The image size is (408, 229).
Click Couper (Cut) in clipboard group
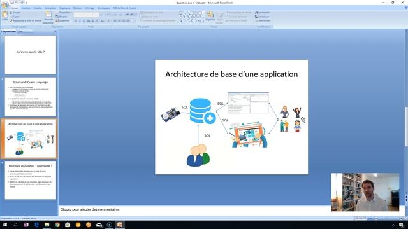(x=15, y=13)
